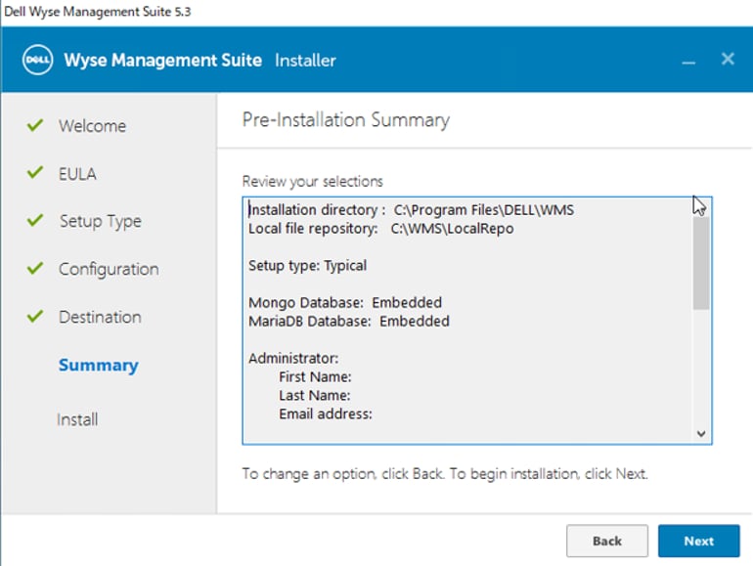Click Back to change options
The height and width of the screenshot is (566, 753).
(x=607, y=541)
